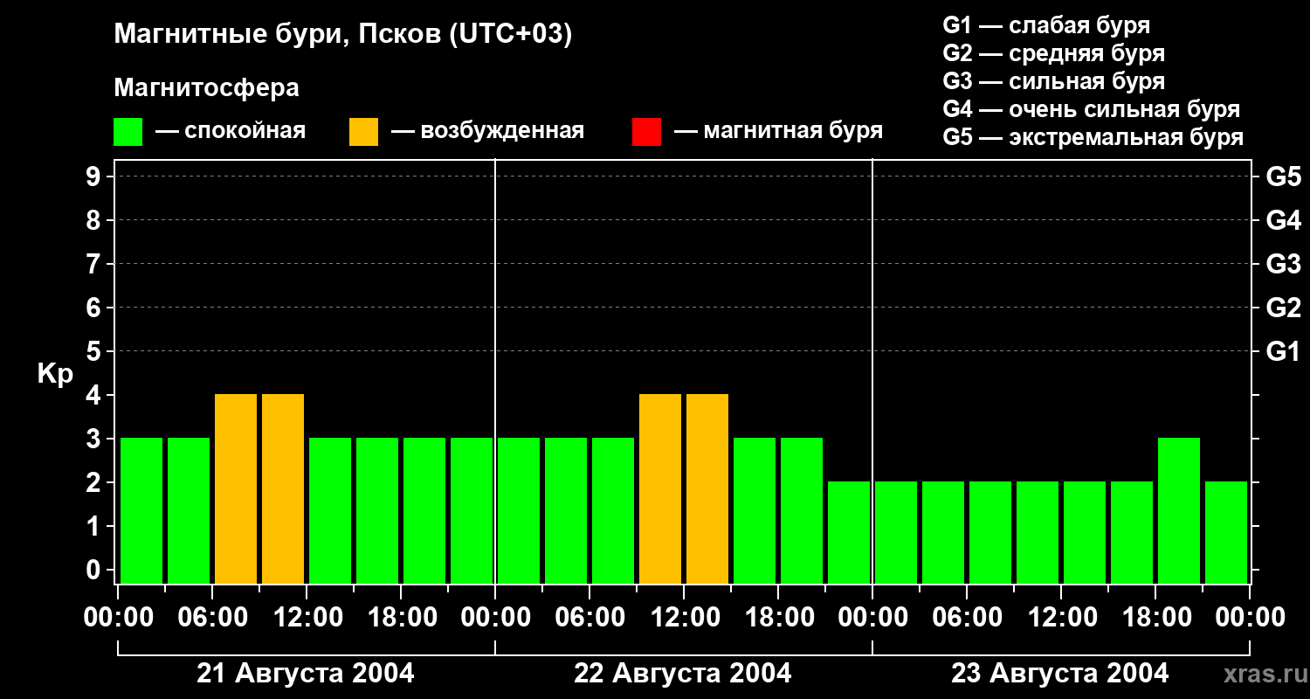Click the green 'спокойная' legend swatch

tap(128, 132)
